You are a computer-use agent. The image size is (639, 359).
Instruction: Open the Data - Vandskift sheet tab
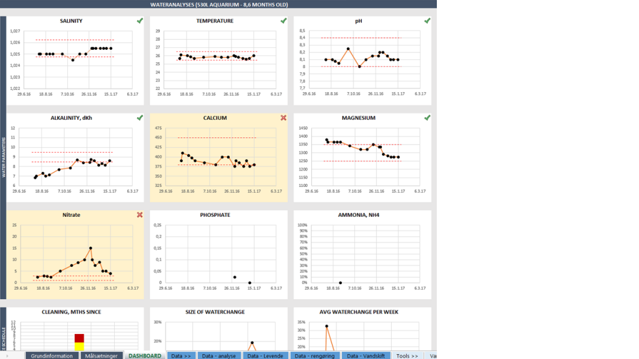(x=366, y=356)
